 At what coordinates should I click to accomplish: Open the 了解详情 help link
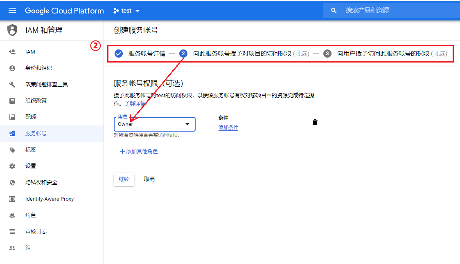(135, 103)
